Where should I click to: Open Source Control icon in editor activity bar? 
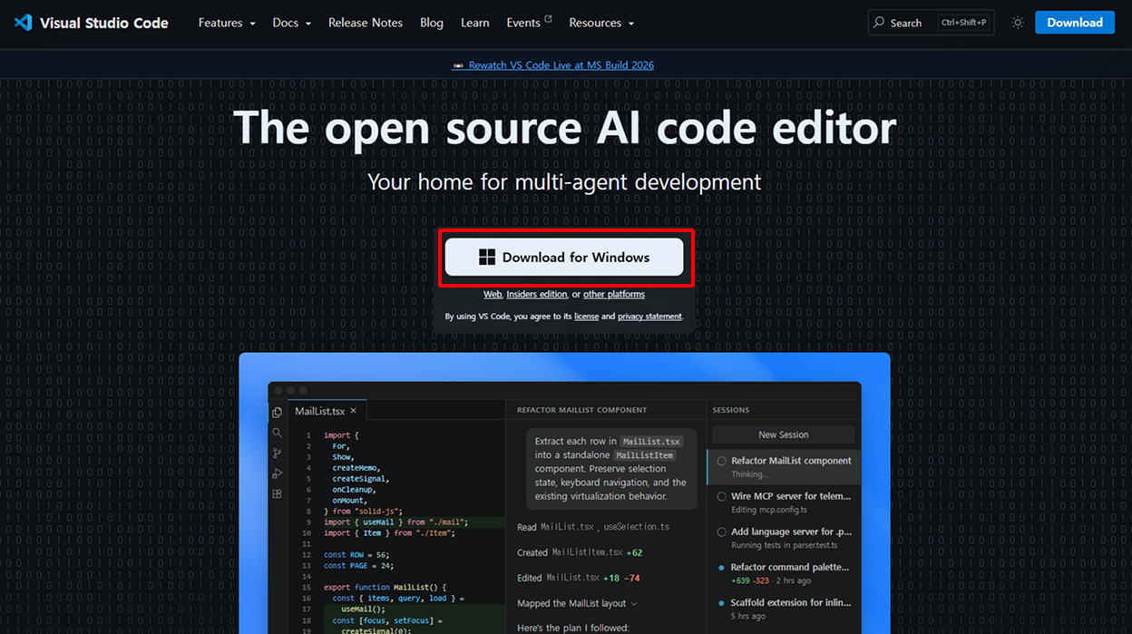[x=277, y=454]
